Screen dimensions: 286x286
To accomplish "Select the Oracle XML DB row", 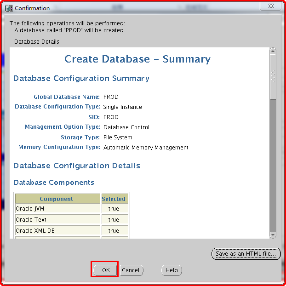I will pos(72,230).
